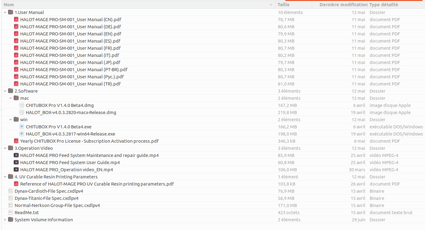Click the PDF icon of User Manual (Pyc.).pdf
Screen dimensions: 425x230
pos(16,77)
